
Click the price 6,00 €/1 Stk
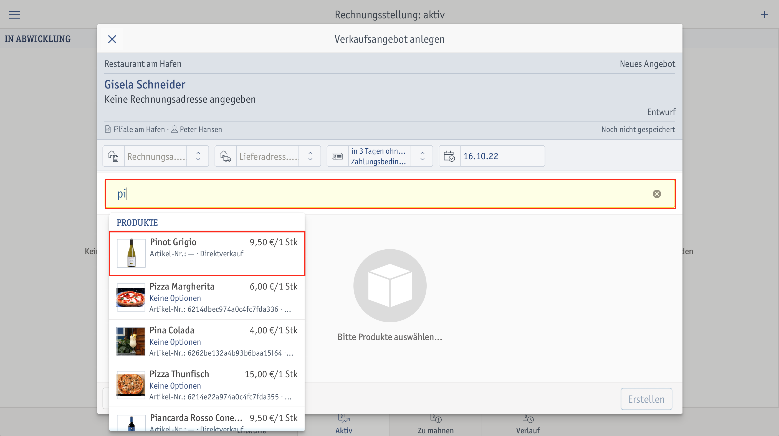(273, 287)
